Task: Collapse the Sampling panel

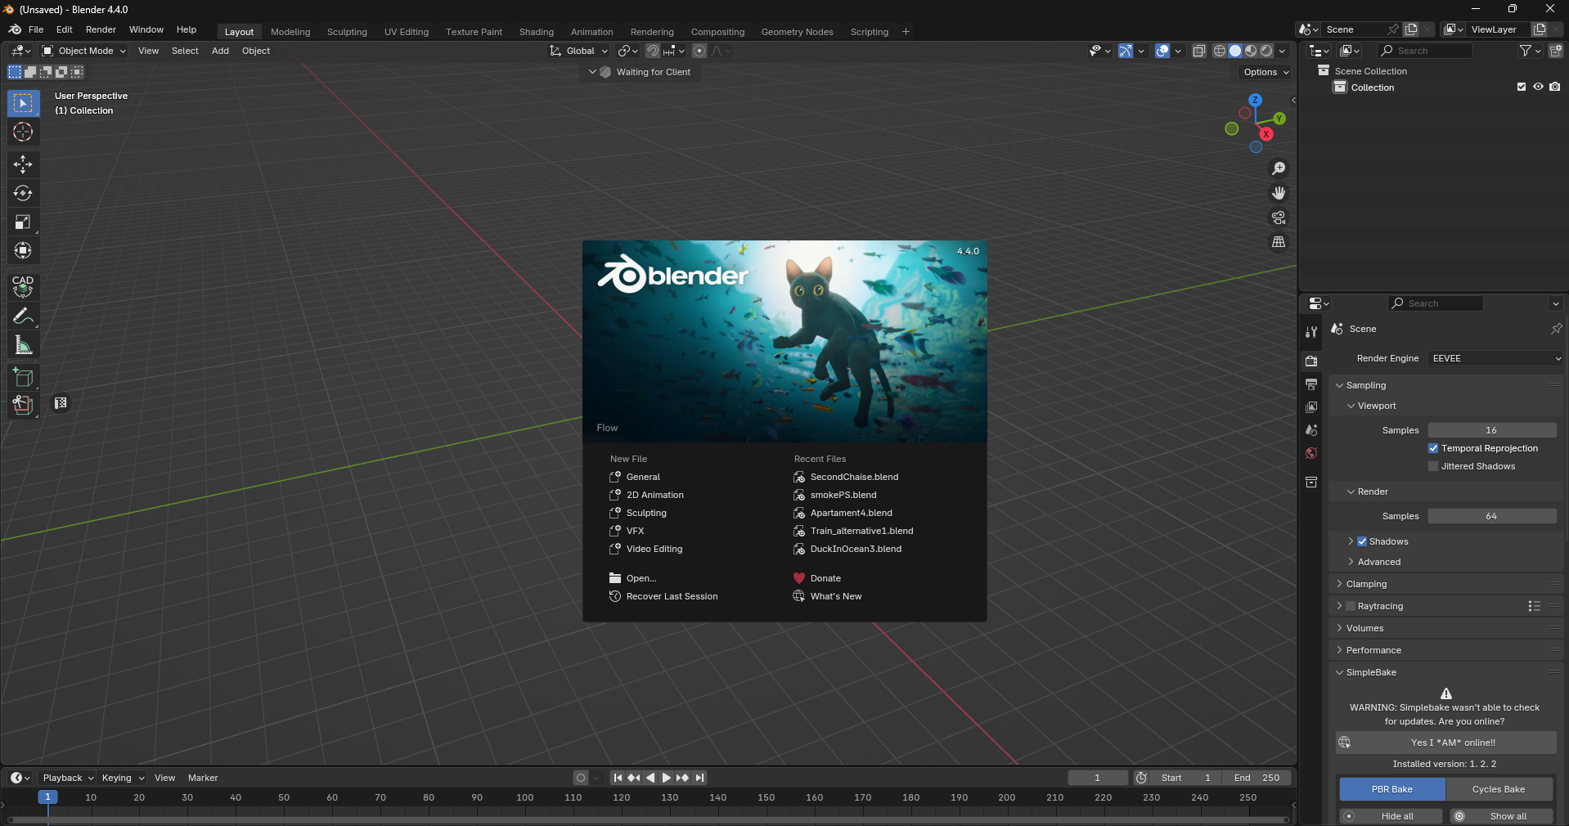Action: click(1365, 385)
